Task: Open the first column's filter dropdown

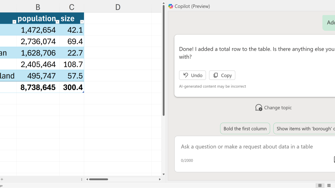Action: [x=14, y=22]
